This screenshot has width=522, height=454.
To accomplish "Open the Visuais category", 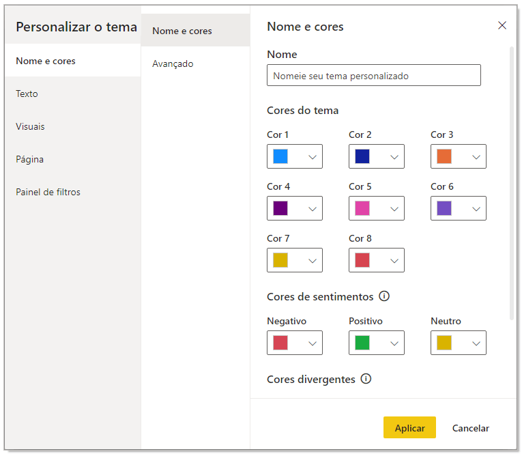I will (x=72, y=126).
